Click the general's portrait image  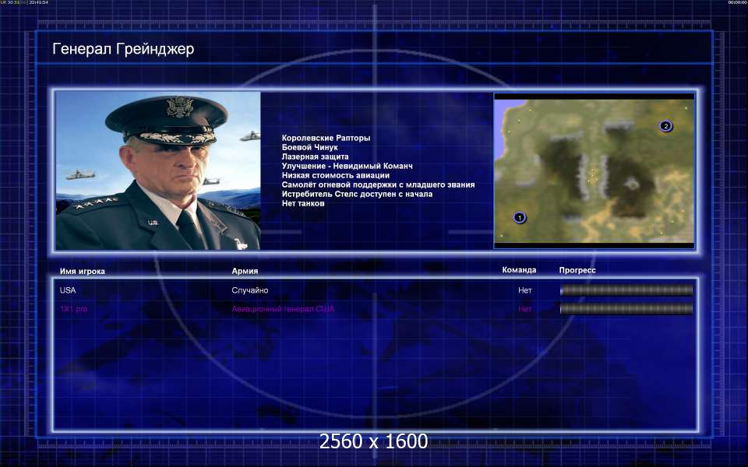point(158,170)
